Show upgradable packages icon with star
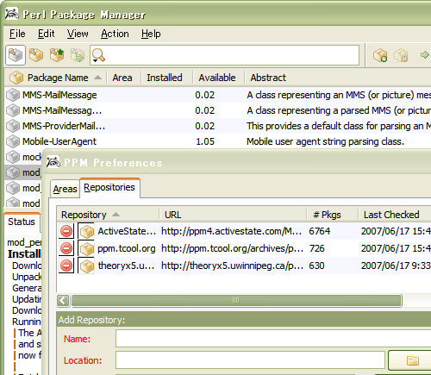The height and width of the screenshot is (375, 431). 57,55
